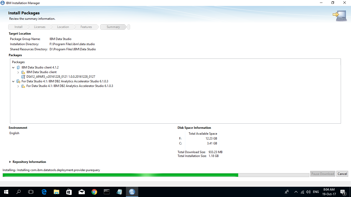The width and height of the screenshot is (351, 197).
Task: Open the notepad-like app on taskbar
Action: (119, 192)
